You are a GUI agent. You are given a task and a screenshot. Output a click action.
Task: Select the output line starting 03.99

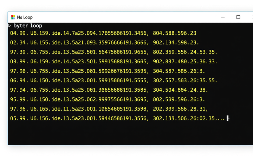[113, 62]
